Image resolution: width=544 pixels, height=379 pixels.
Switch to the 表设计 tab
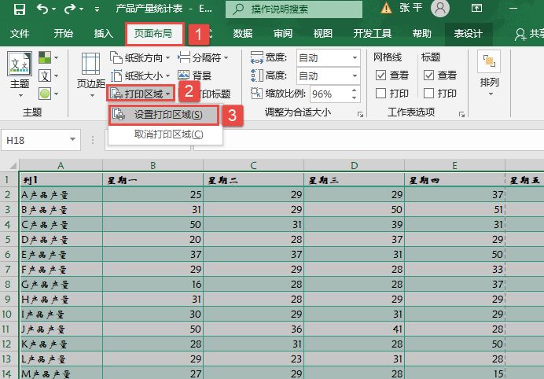[469, 33]
